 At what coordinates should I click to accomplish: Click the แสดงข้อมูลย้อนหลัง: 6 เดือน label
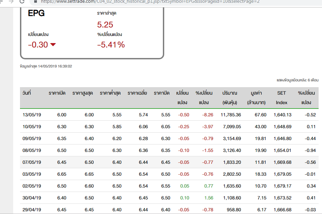[298, 80]
